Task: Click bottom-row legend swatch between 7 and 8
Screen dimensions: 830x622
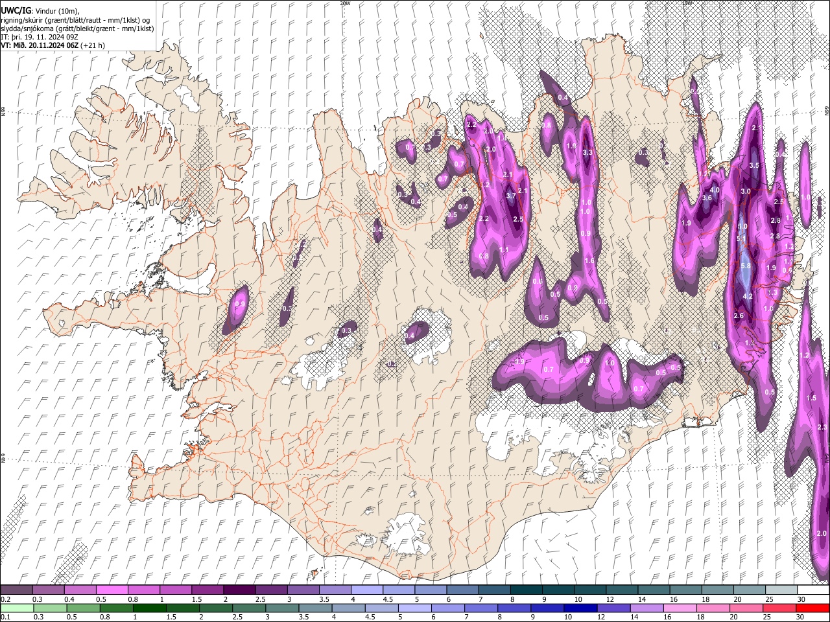Action: (480, 608)
